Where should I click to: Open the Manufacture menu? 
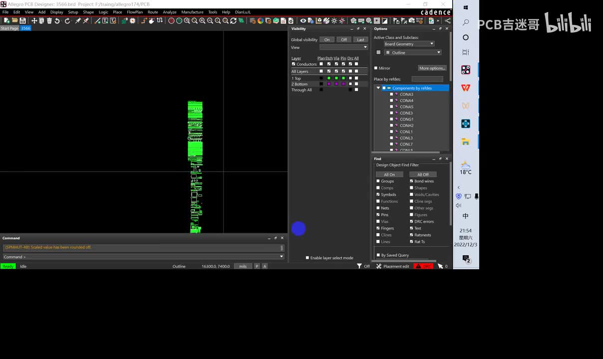click(x=192, y=12)
